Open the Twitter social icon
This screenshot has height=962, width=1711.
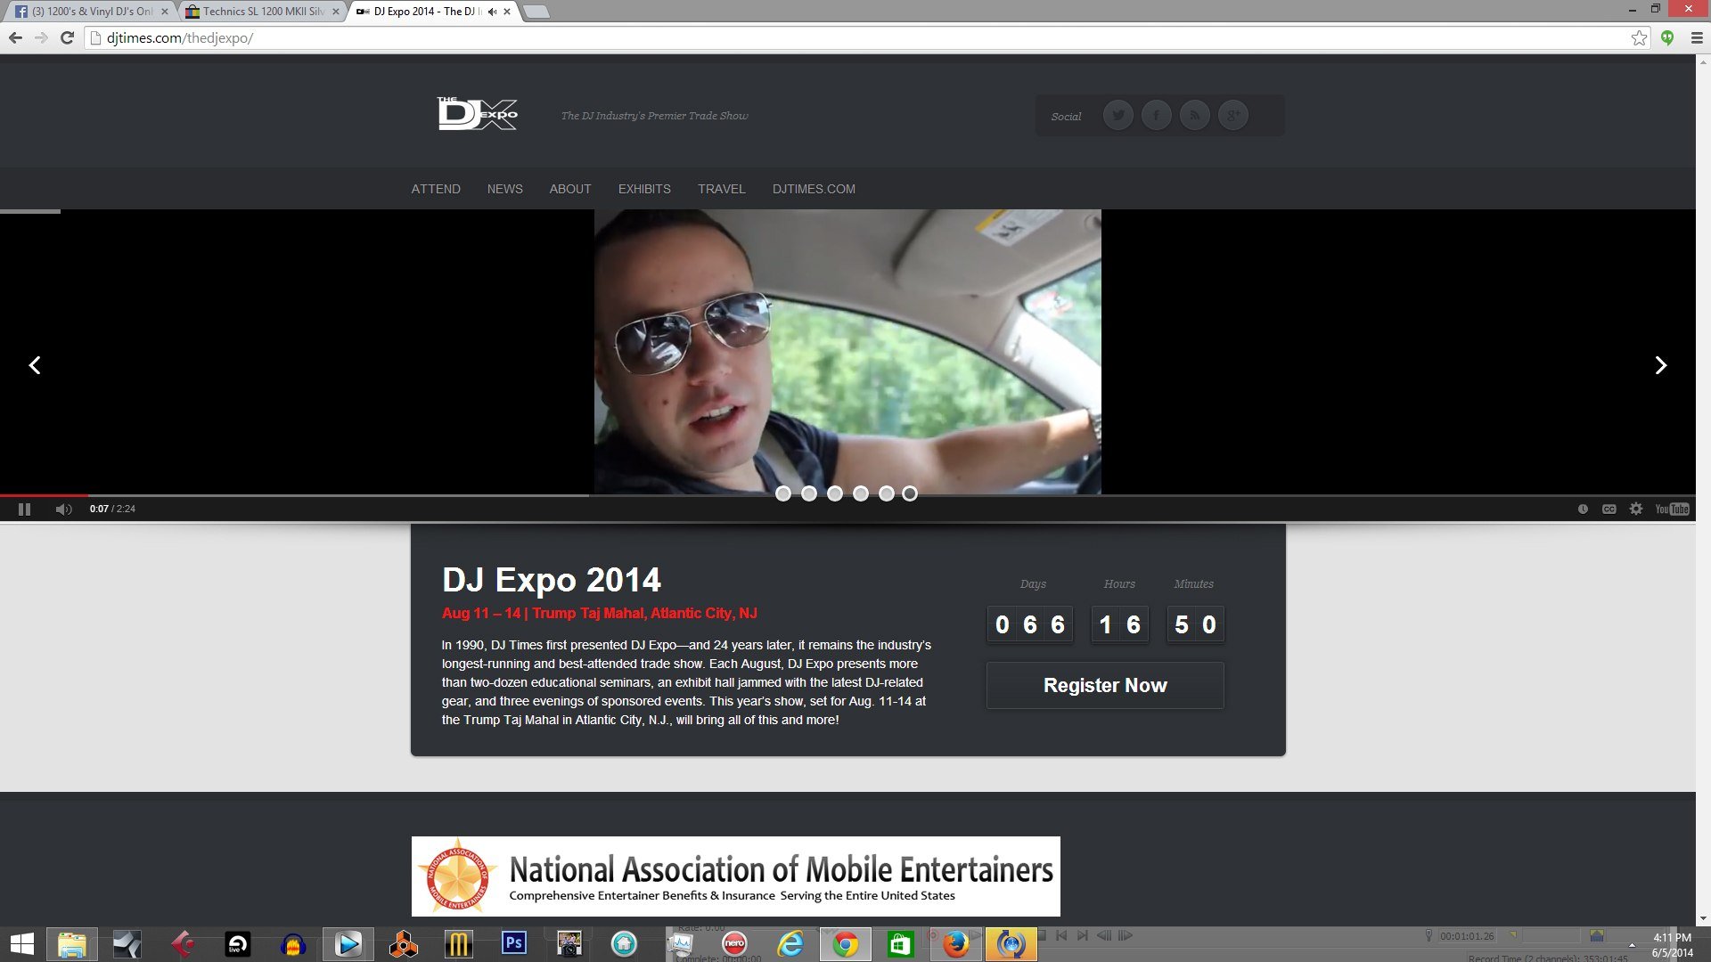(1117, 116)
